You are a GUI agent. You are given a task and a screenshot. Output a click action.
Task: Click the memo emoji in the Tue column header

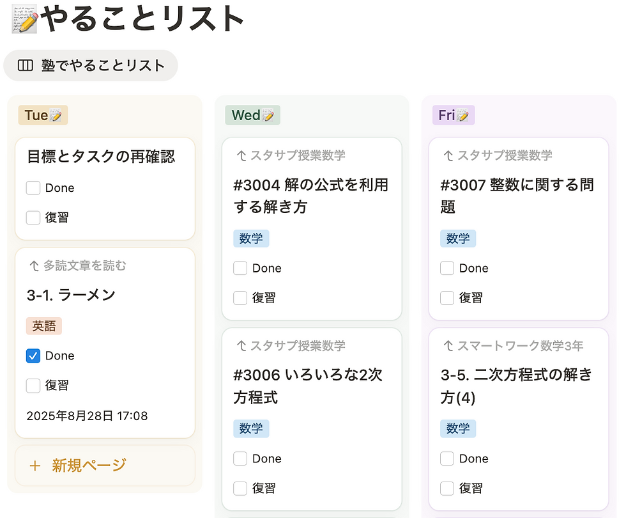coord(56,116)
